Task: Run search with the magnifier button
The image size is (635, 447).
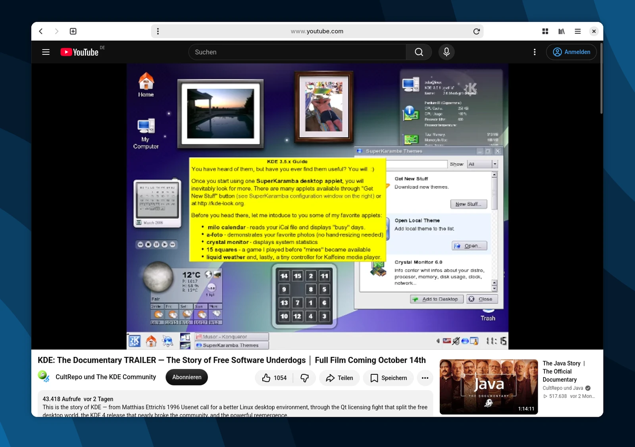Action: coord(419,52)
